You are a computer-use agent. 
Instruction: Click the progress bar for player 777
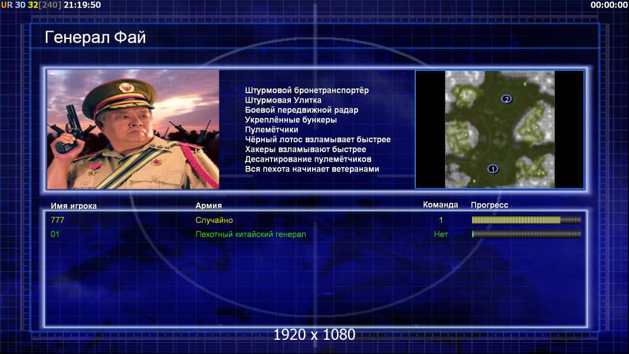click(x=526, y=219)
